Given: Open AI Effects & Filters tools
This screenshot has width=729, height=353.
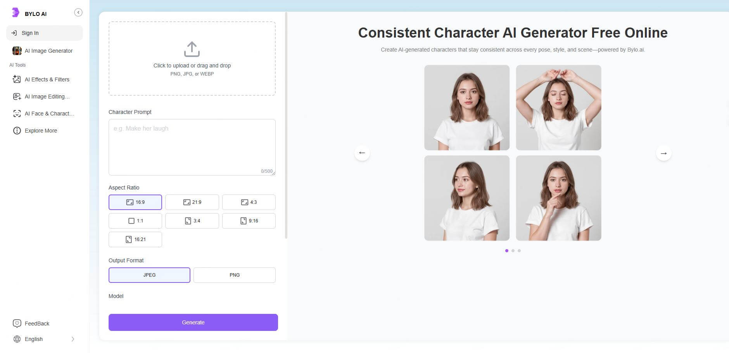Looking at the screenshot, I should (x=47, y=79).
